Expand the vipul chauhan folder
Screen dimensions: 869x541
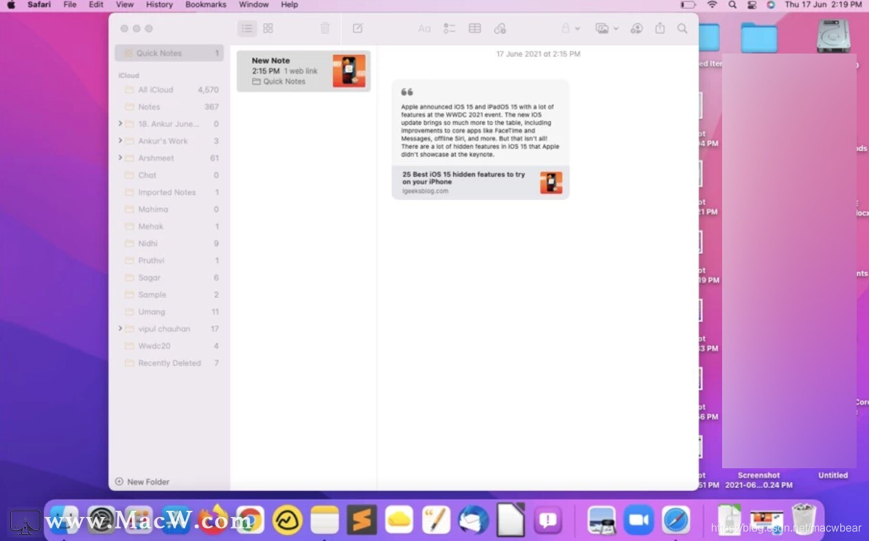(120, 329)
